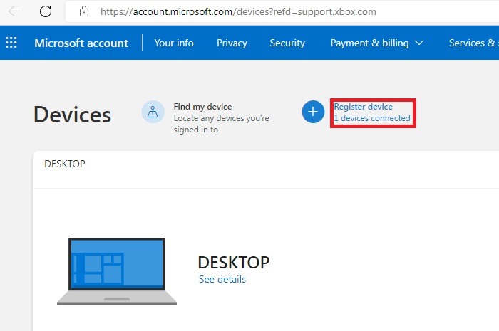499x331 pixels.
Task: Expand Payment & billing menu
Action: tap(377, 43)
